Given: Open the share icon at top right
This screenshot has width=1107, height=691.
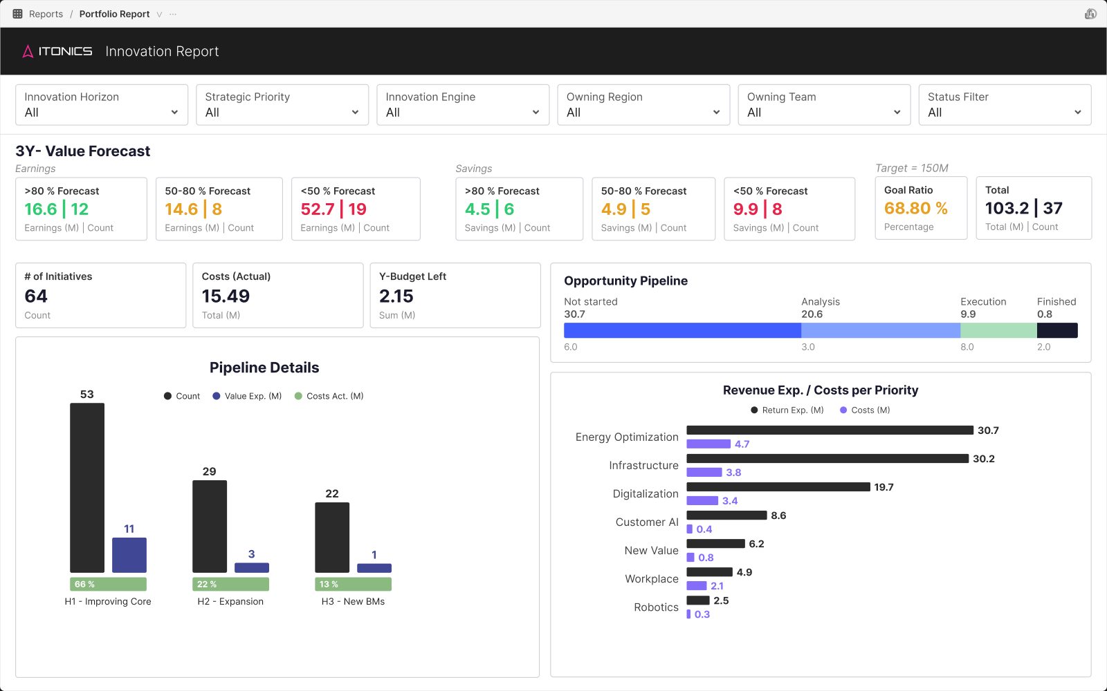Looking at the screenshot, I should (x=1090, y=14).
